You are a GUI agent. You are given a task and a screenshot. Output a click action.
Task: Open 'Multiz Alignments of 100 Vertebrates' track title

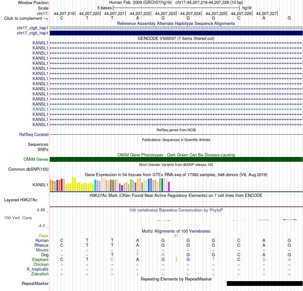pyautogui.click(x=176, y=231)
